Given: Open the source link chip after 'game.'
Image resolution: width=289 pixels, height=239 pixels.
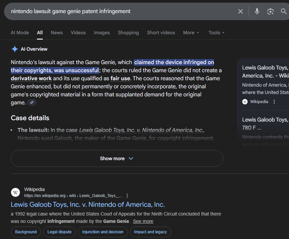Looking at the screenshot, I should click(32, 102).
